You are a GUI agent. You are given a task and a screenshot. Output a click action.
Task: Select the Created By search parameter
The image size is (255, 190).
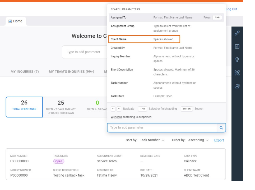click(166, 48)
